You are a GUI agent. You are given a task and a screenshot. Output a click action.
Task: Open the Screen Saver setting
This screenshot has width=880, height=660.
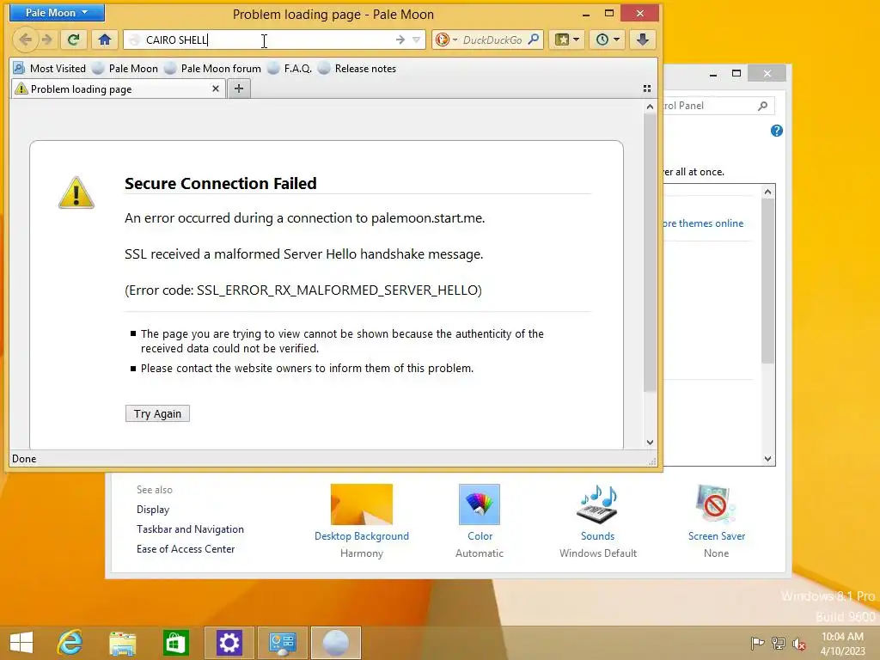click(x=716, y=521)
